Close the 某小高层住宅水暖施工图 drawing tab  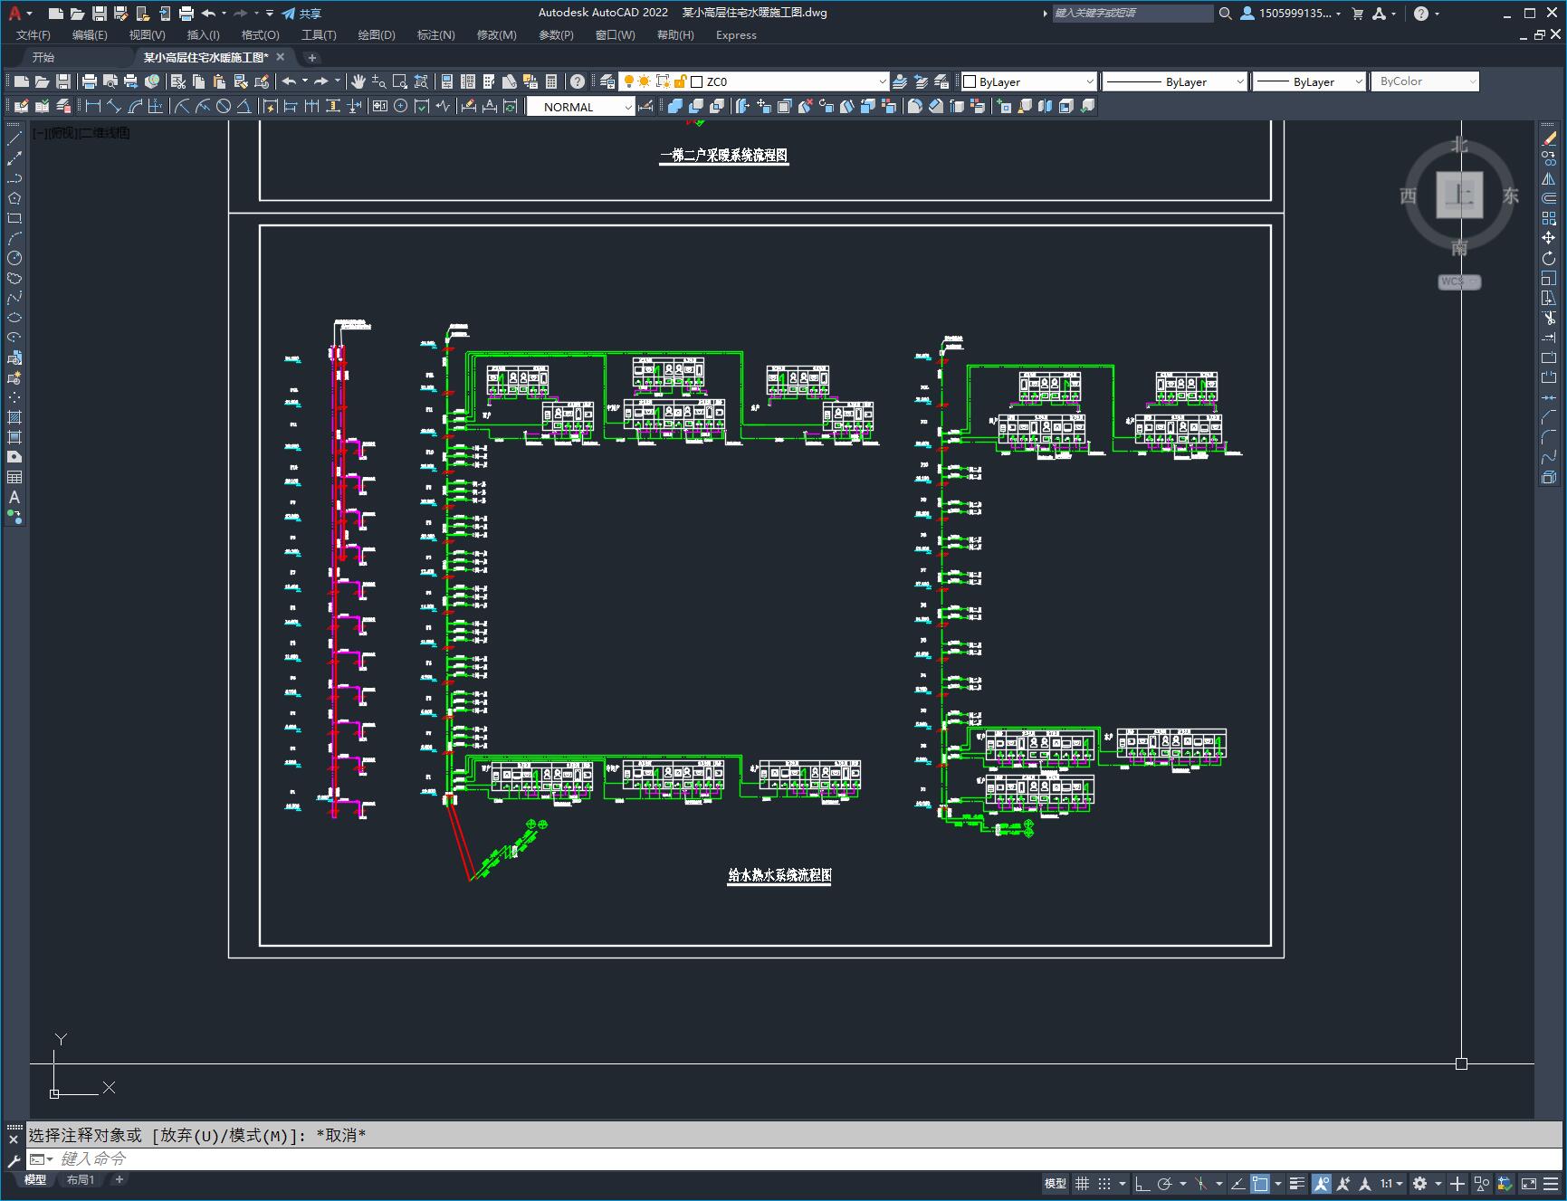[281, 57]
